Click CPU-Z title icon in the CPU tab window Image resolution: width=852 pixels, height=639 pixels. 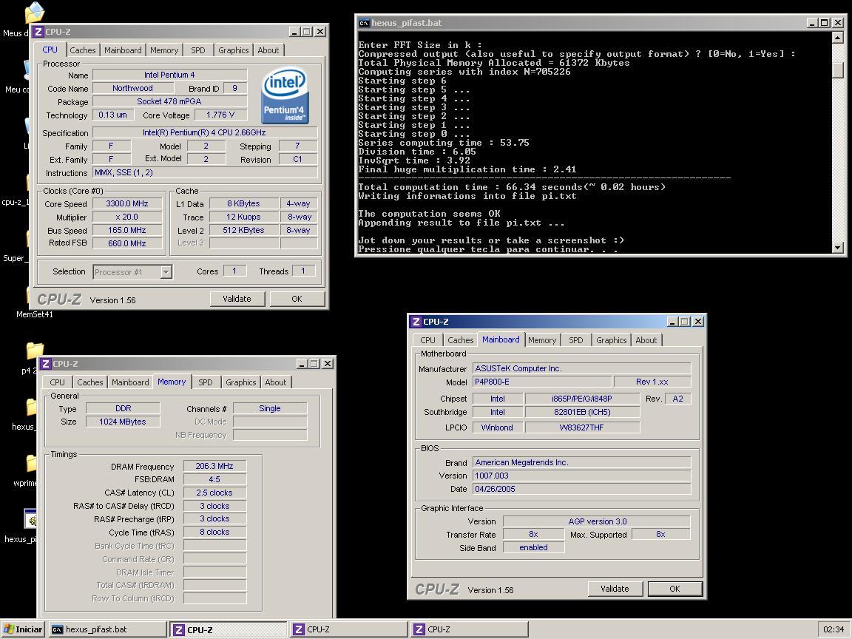[x=38, y=32]
